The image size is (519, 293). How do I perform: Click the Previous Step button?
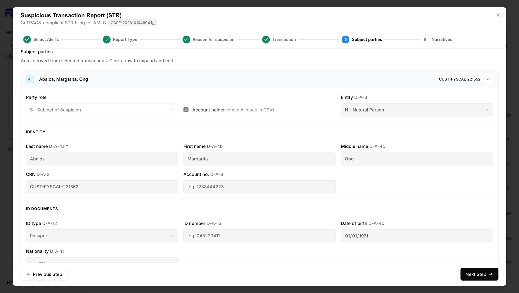[44, 274]
